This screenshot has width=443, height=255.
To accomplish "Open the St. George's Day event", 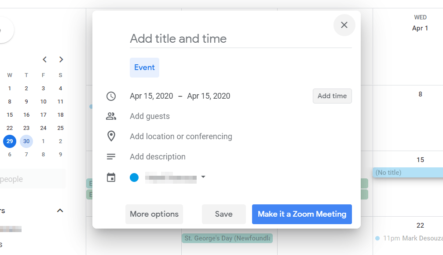I will pos(227,237).
